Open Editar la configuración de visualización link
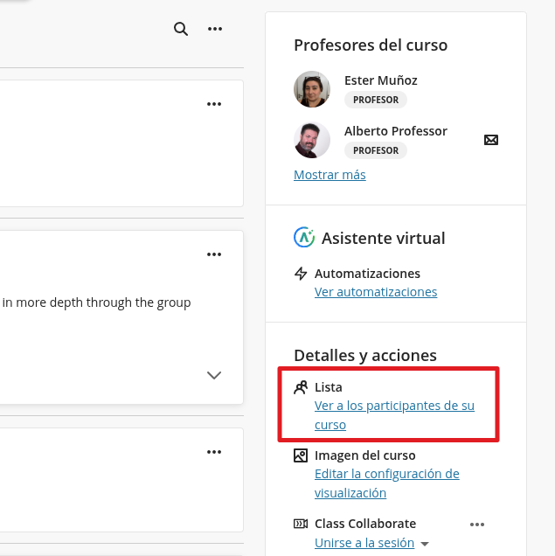This screenshot has width=555, height=556. coord(387,483)
